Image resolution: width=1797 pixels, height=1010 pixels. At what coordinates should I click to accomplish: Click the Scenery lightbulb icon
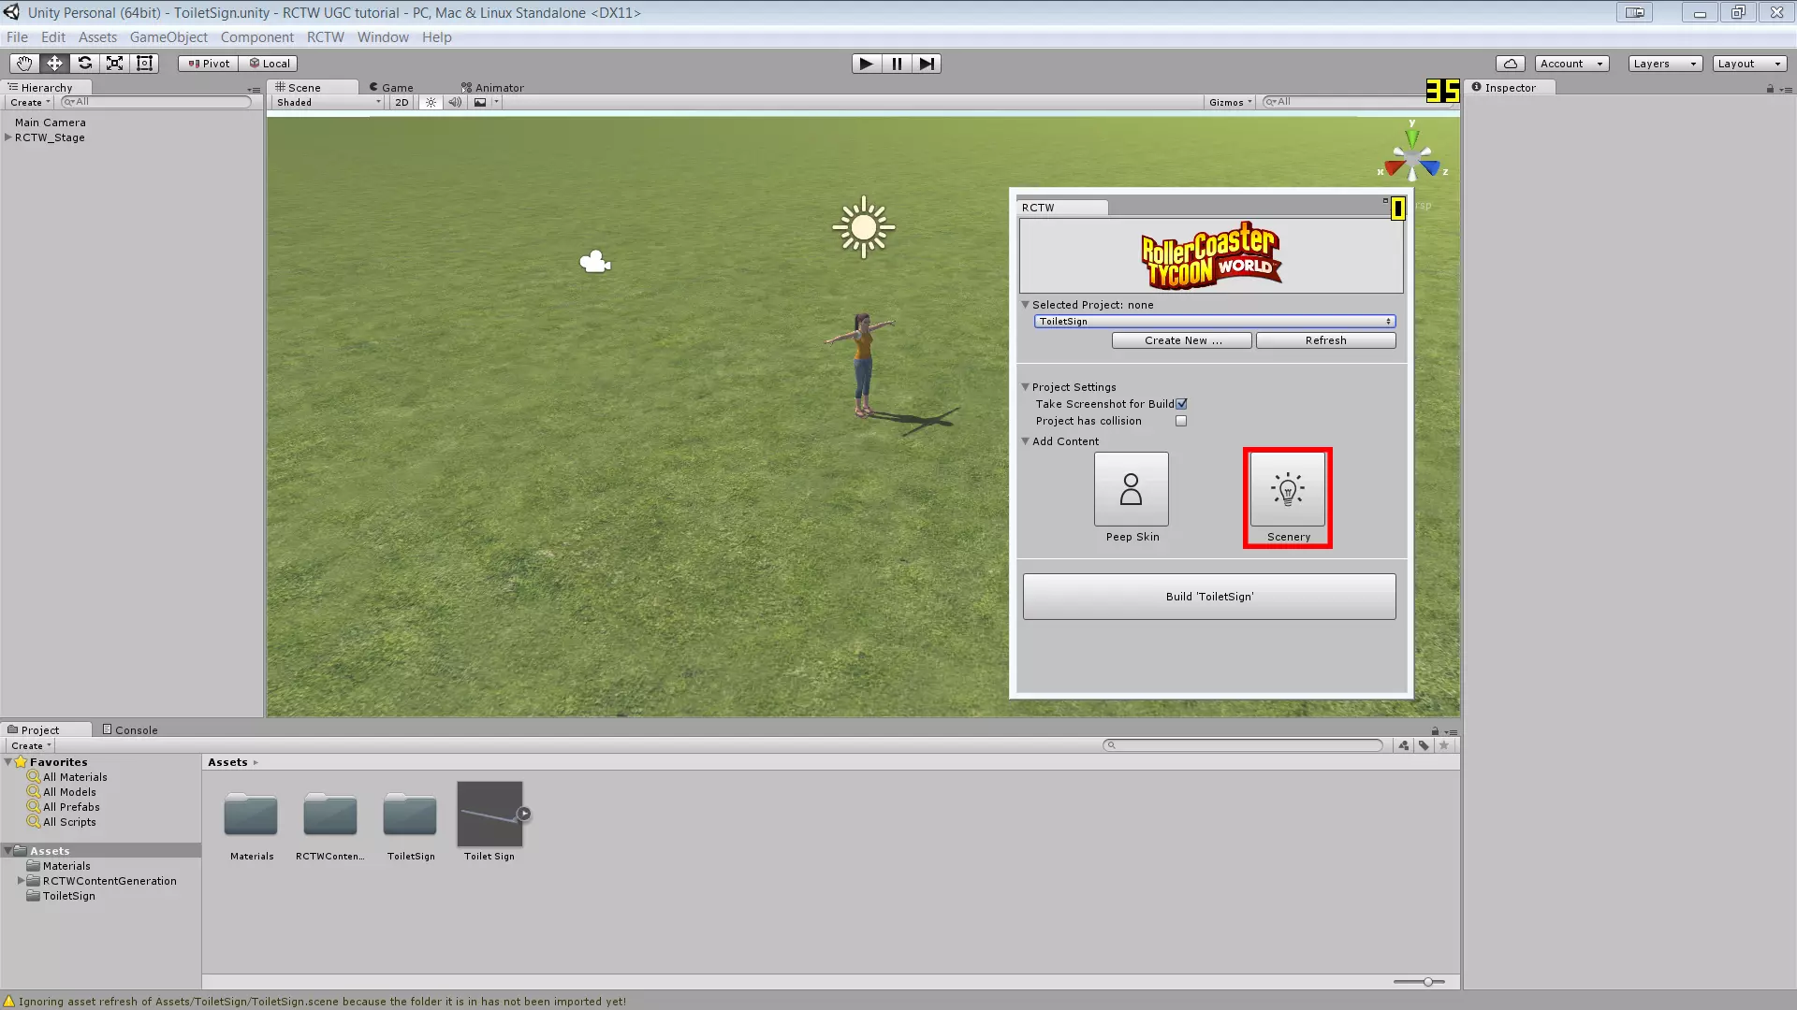tap(1287, 489)
